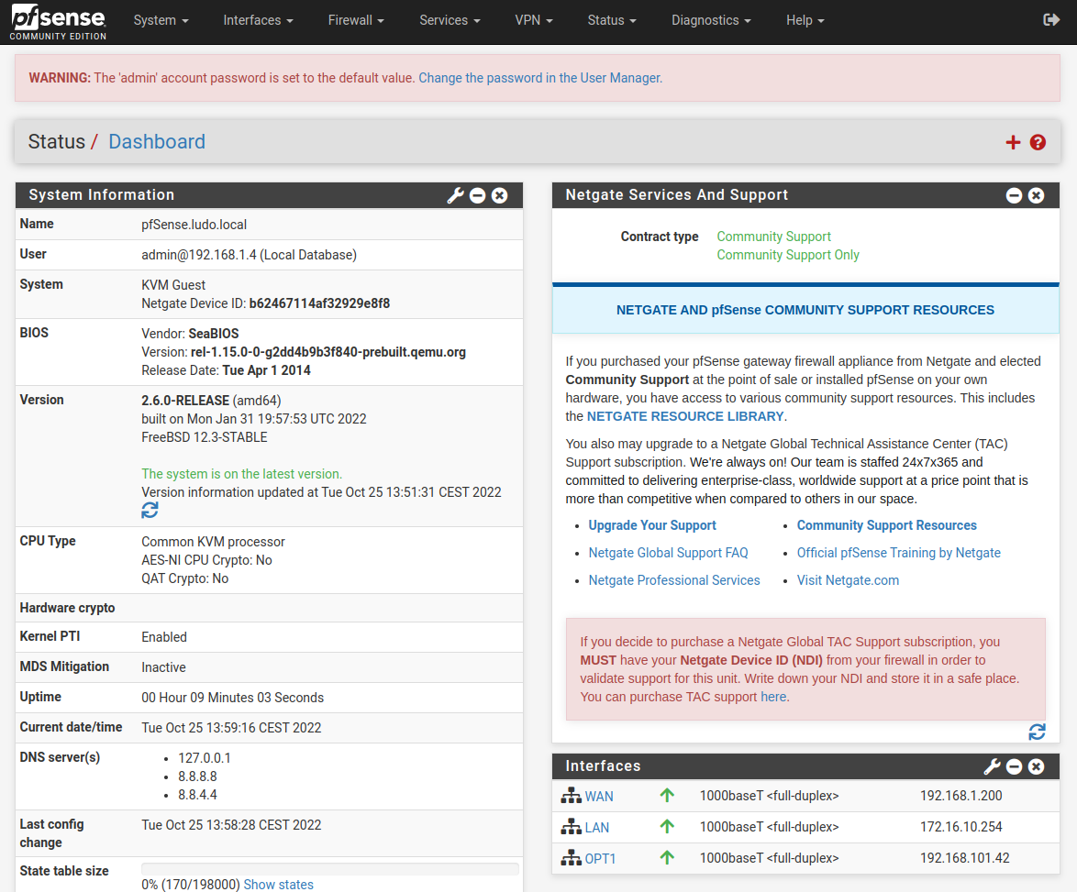
Task: Follow the Change the password in User Manager link
Action: (540, 78)
